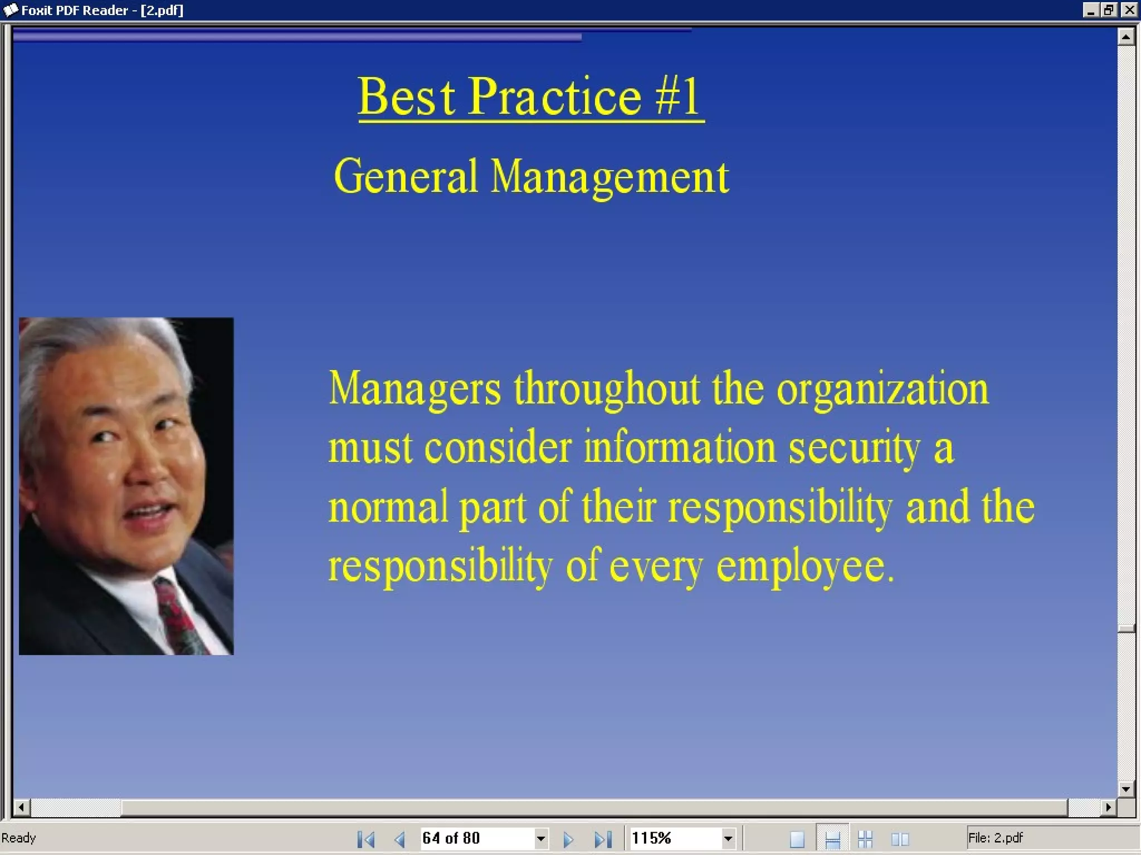Click the '64 of 80' page field

[x=477, y=838]
